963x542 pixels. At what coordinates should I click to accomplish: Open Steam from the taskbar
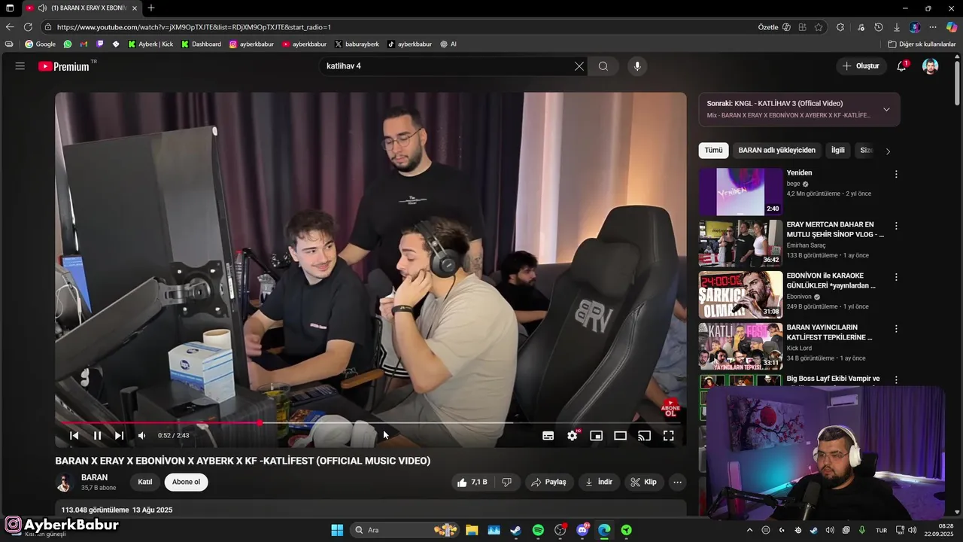tap(515, 530)
